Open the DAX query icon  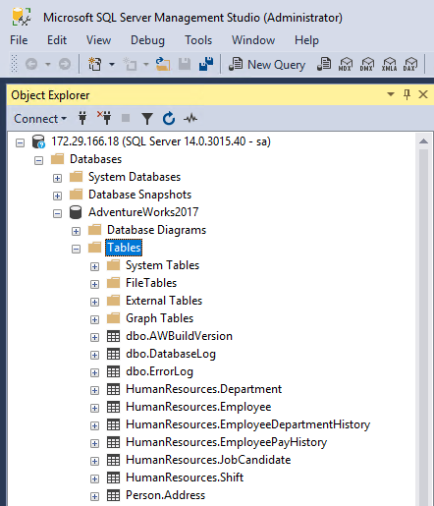(410, 64)
